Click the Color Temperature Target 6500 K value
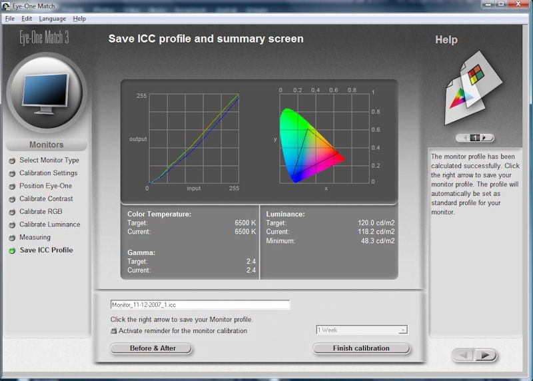The height and width of the screenshot is (381, 533). 245,223
